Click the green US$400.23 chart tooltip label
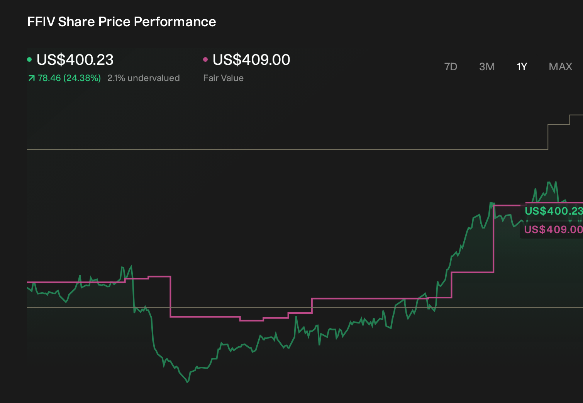 pyautogui.click(x=554, y=211)
